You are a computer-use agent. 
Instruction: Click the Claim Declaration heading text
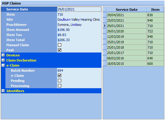click(x=21, y=60)
